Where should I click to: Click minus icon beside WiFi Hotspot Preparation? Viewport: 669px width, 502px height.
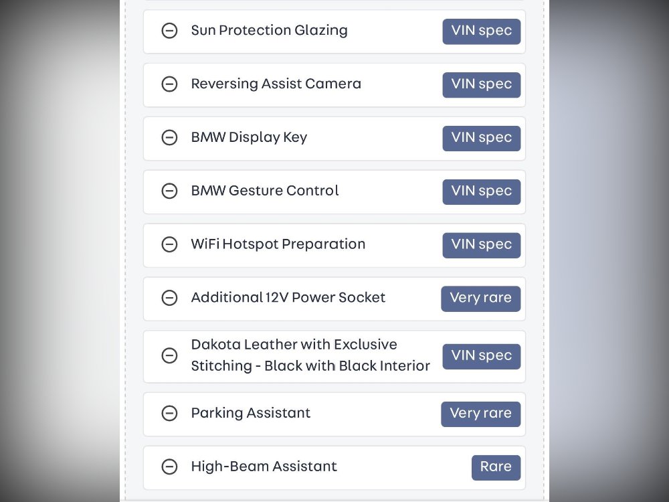tap(169, 244)
